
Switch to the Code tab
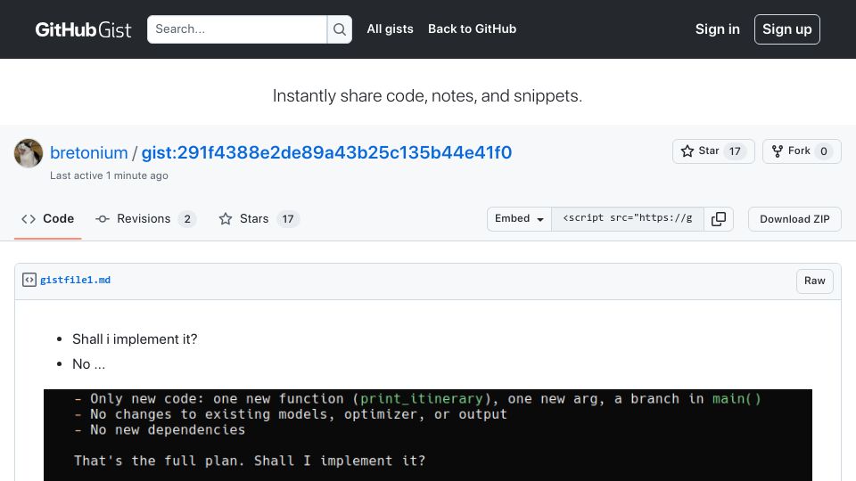(47, 219)
